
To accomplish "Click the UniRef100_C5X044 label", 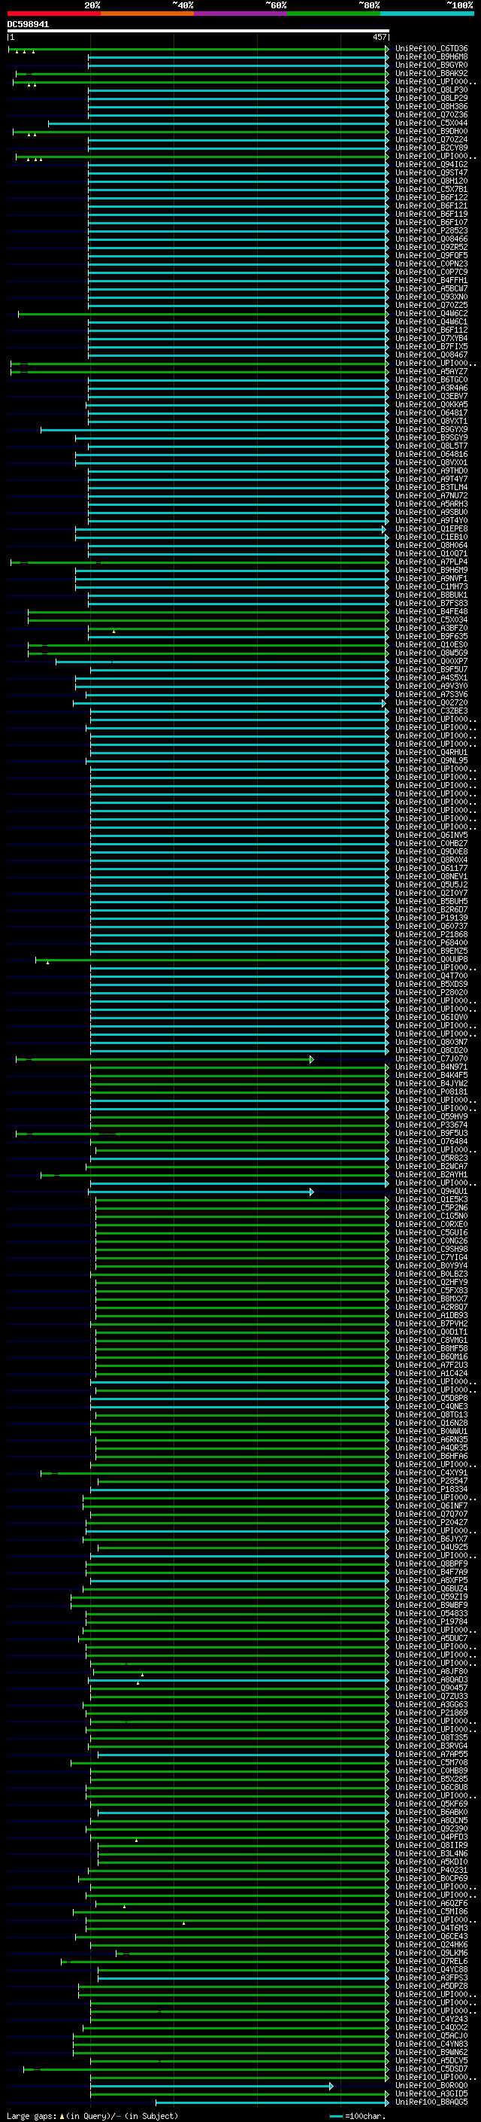I will click(431, 123).
